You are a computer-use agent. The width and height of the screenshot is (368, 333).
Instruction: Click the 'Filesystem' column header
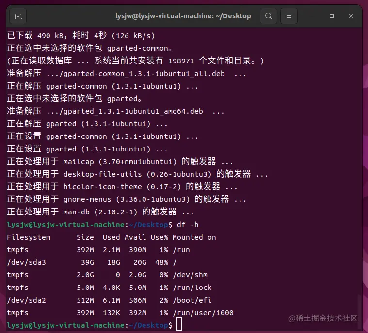29,237
